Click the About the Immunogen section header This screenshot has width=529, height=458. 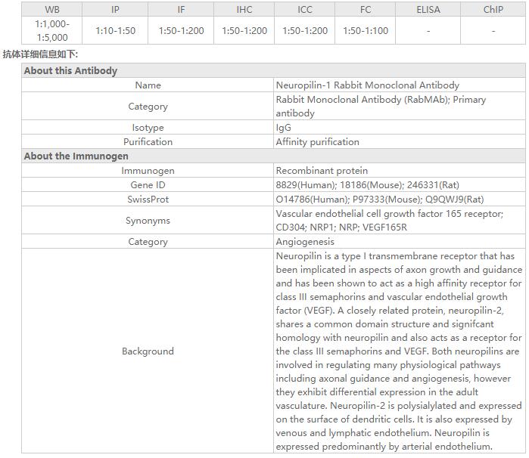(76, 156)
